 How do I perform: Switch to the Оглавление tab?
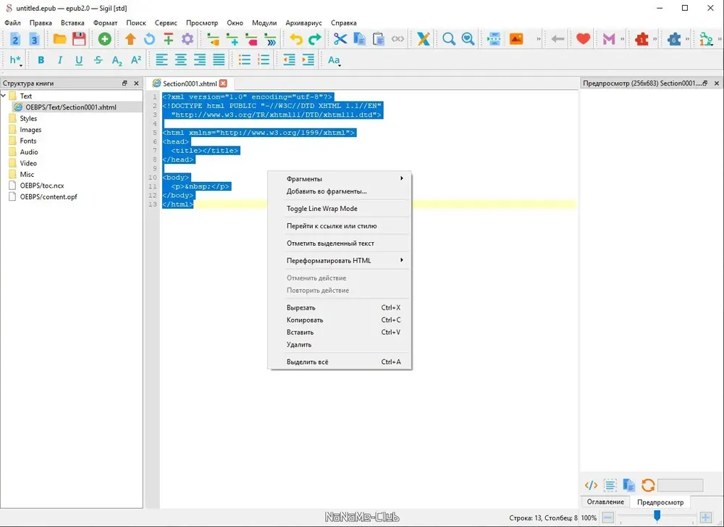(605, 502)
